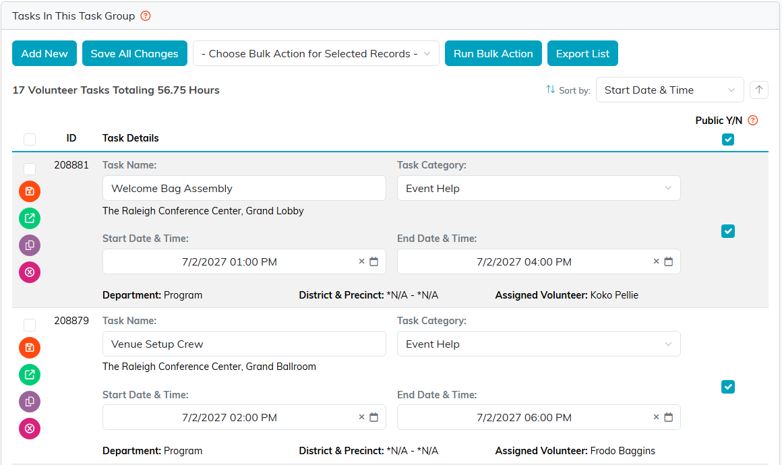This screenshot has width=782, height=465.
Task: Click the text "The Raleigh Conference Center, Grand Ballroom"
Action: point(210,367)
